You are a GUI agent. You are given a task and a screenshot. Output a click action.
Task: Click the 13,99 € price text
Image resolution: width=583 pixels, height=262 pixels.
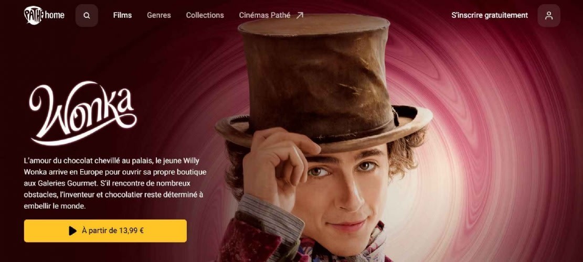point(131,231)
